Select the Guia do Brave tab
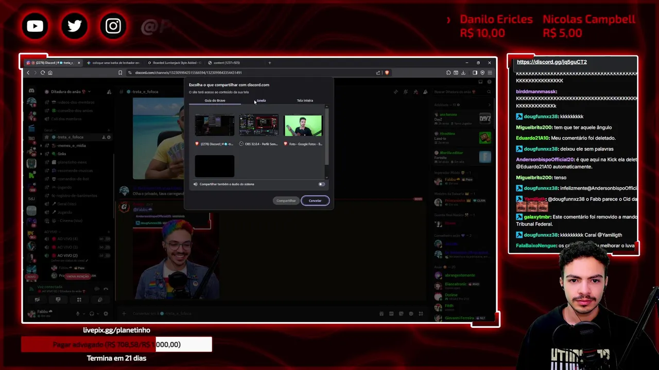This screenshot has height=370, width=659. point(215,101)
